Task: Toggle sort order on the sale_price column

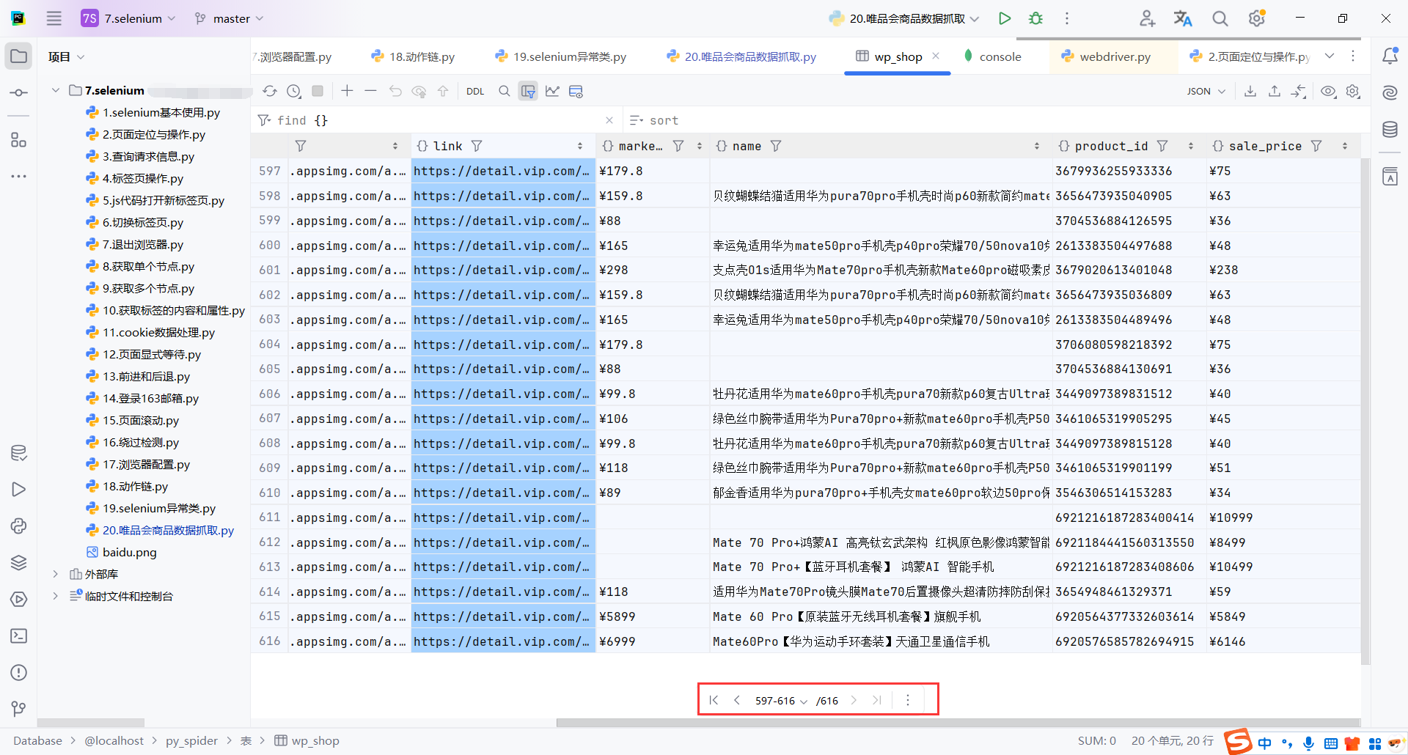Action: [x=1345, y=146]
